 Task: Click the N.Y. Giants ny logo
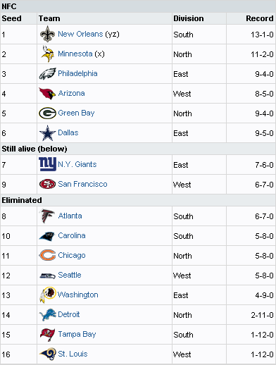coord(47,164)
